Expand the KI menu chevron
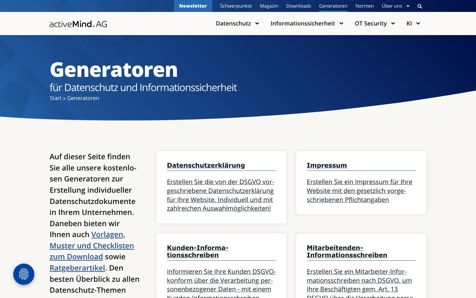The height and width of the screenshot is (298, 476). (418, 24)
